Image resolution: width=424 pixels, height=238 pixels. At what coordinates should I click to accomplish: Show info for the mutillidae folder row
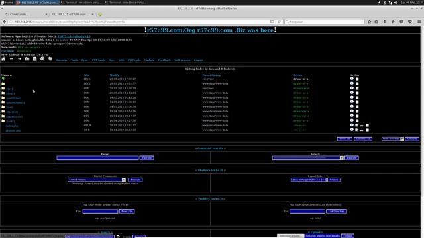pos(352,97)
